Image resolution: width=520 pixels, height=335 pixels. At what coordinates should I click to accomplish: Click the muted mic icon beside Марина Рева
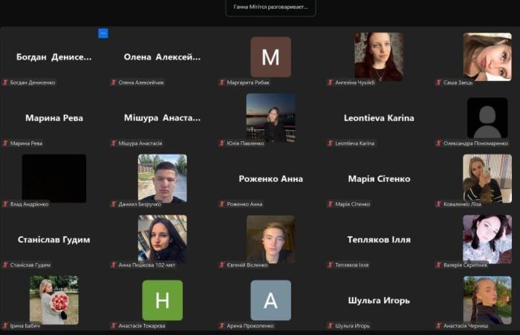tap(6, 143)
